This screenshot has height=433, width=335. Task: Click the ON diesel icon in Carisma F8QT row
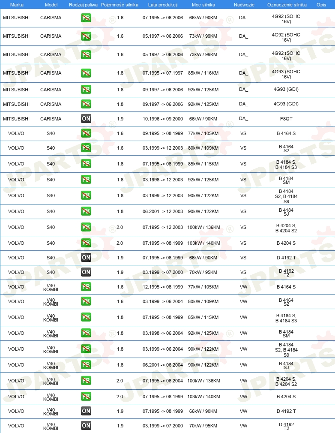pos(86,119)
